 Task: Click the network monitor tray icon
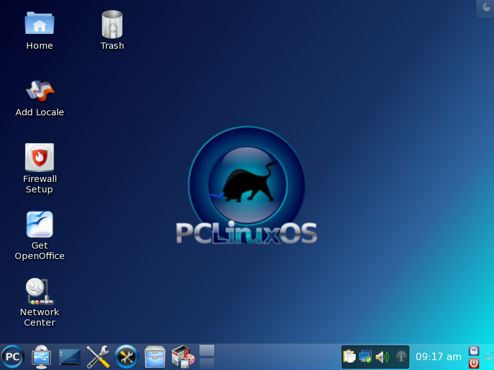coord(366,356)
